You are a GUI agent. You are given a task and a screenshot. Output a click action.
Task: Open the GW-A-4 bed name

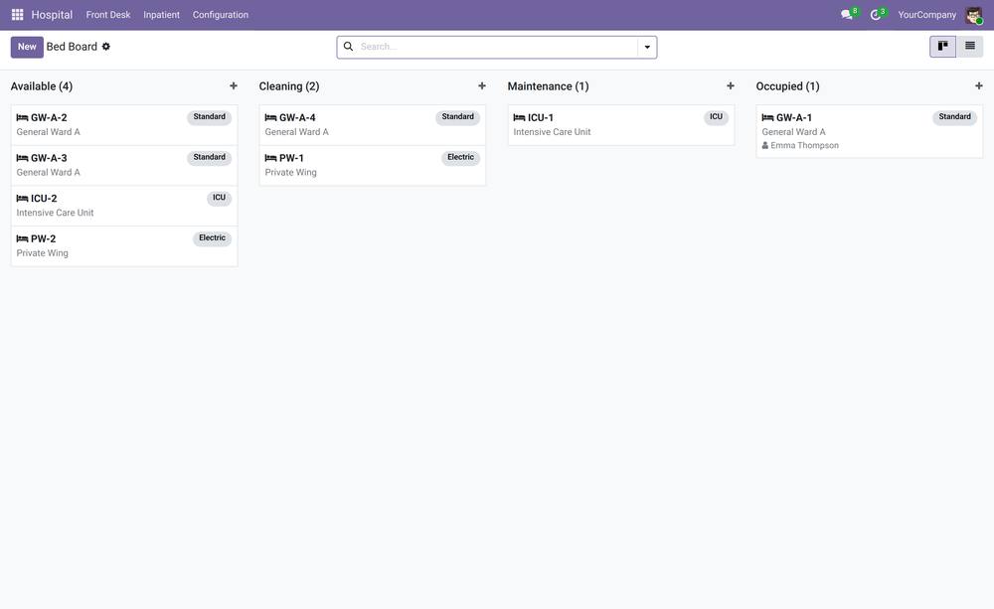[x=297, y=118]
